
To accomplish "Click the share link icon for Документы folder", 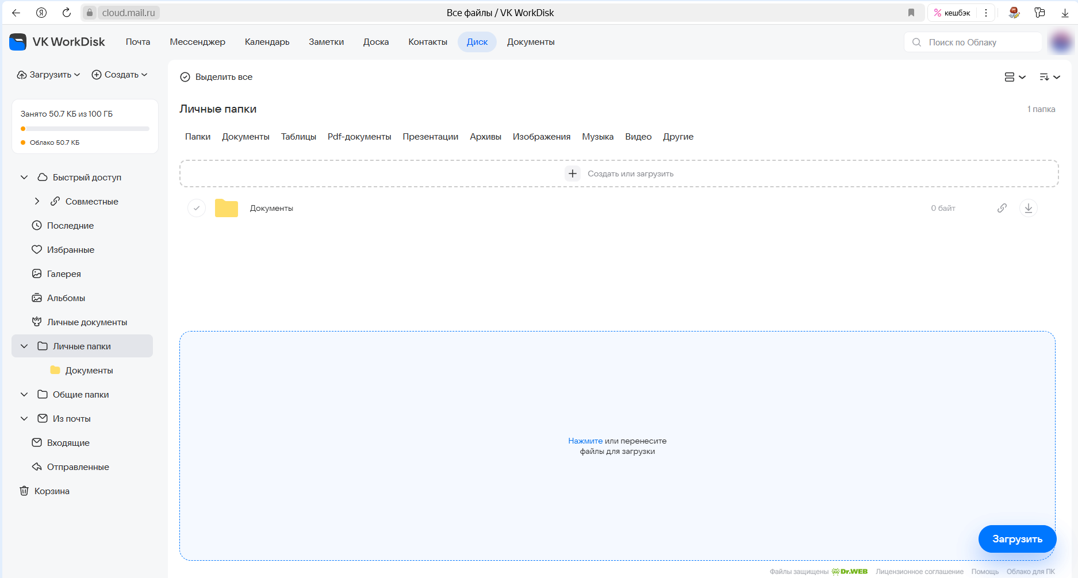I will (x=1002, y=208).
